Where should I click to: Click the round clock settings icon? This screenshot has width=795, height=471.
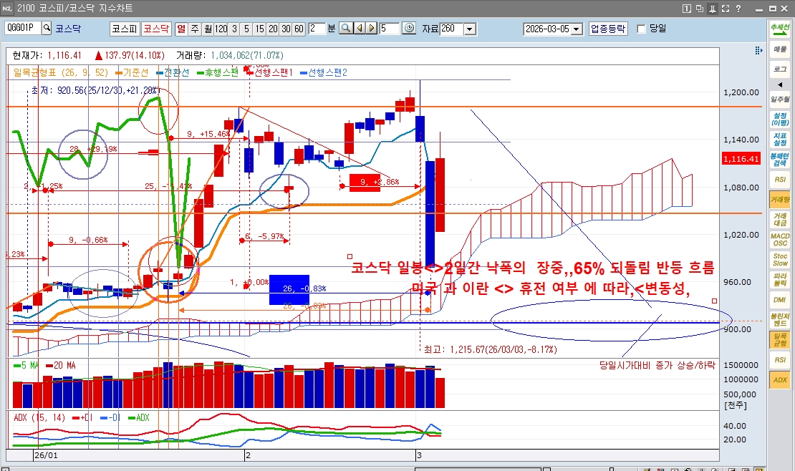409,29
